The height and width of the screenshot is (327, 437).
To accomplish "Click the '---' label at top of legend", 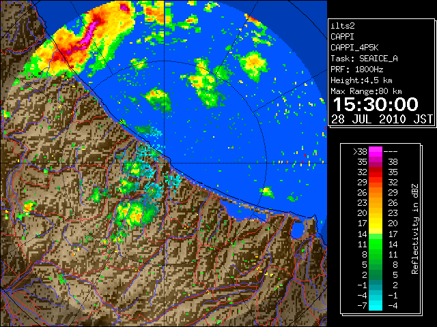I will tap(391, 152).
